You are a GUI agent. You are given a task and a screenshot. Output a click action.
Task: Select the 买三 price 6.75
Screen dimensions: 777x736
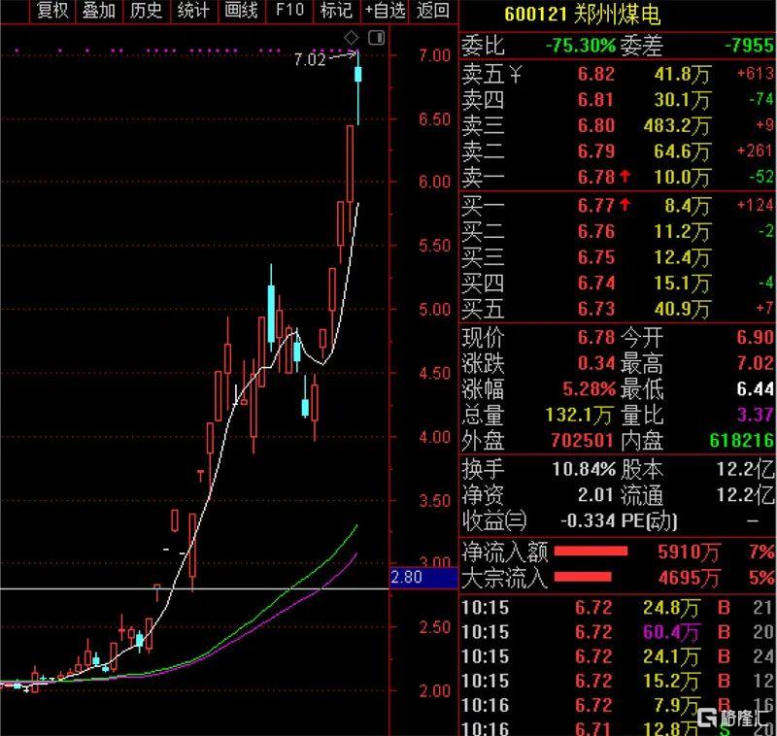(x=596, y=257)
